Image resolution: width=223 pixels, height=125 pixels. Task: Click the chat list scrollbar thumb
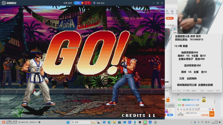(214, 102)
